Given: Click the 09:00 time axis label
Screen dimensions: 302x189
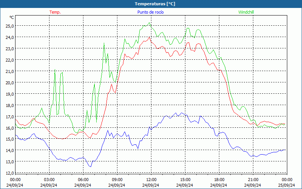Looking at the screenshot, I should 117,180.
